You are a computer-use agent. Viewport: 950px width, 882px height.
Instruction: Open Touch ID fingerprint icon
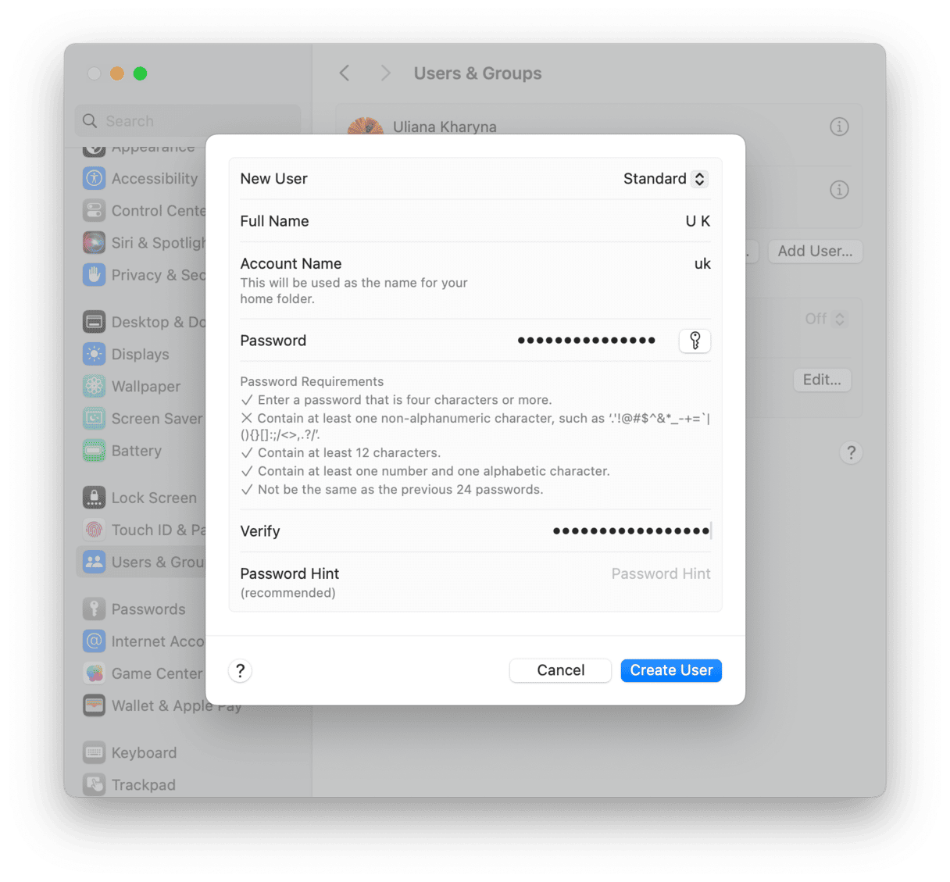coord(94,530)
